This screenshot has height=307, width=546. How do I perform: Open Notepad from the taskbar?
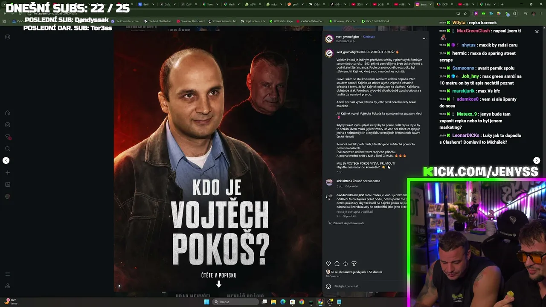pos(339,302)
